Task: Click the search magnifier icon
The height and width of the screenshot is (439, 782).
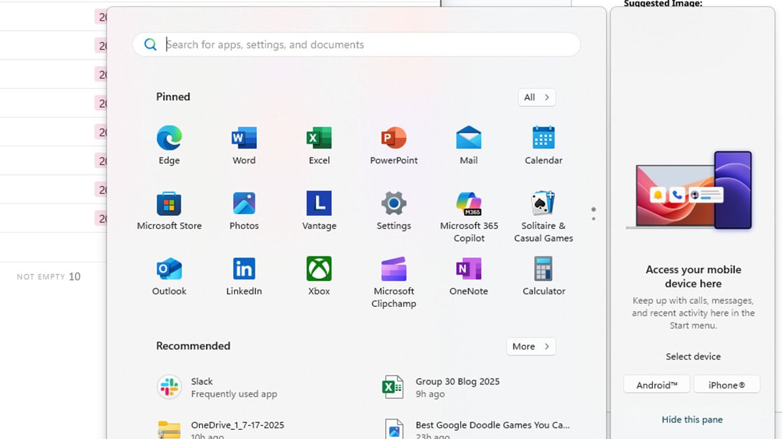Action: [151, 44]
